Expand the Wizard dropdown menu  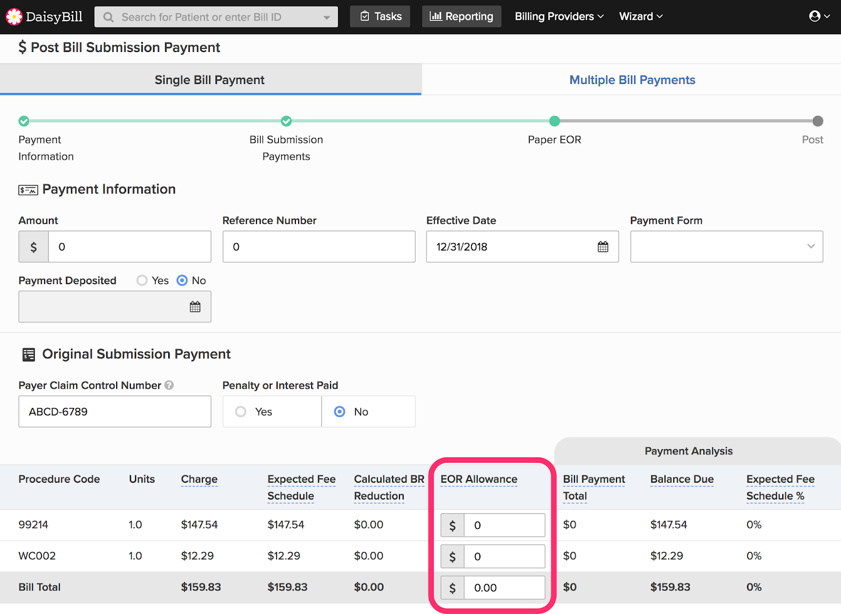640,17
